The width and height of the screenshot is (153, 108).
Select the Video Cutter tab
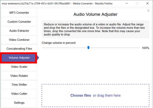pos(19,94)
